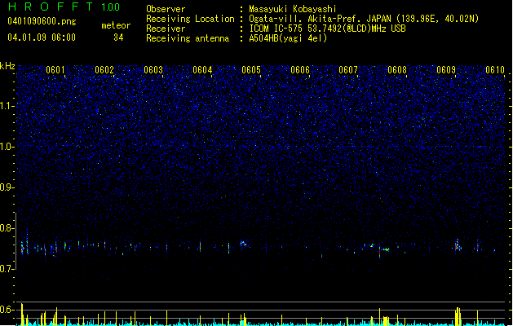
Task: Click receiver value ICOM IC-575 53.7492 MHz
Action: coord(327,29)
